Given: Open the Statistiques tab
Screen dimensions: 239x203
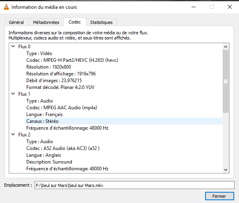Looking at the screenshot, I should (101, 22).
